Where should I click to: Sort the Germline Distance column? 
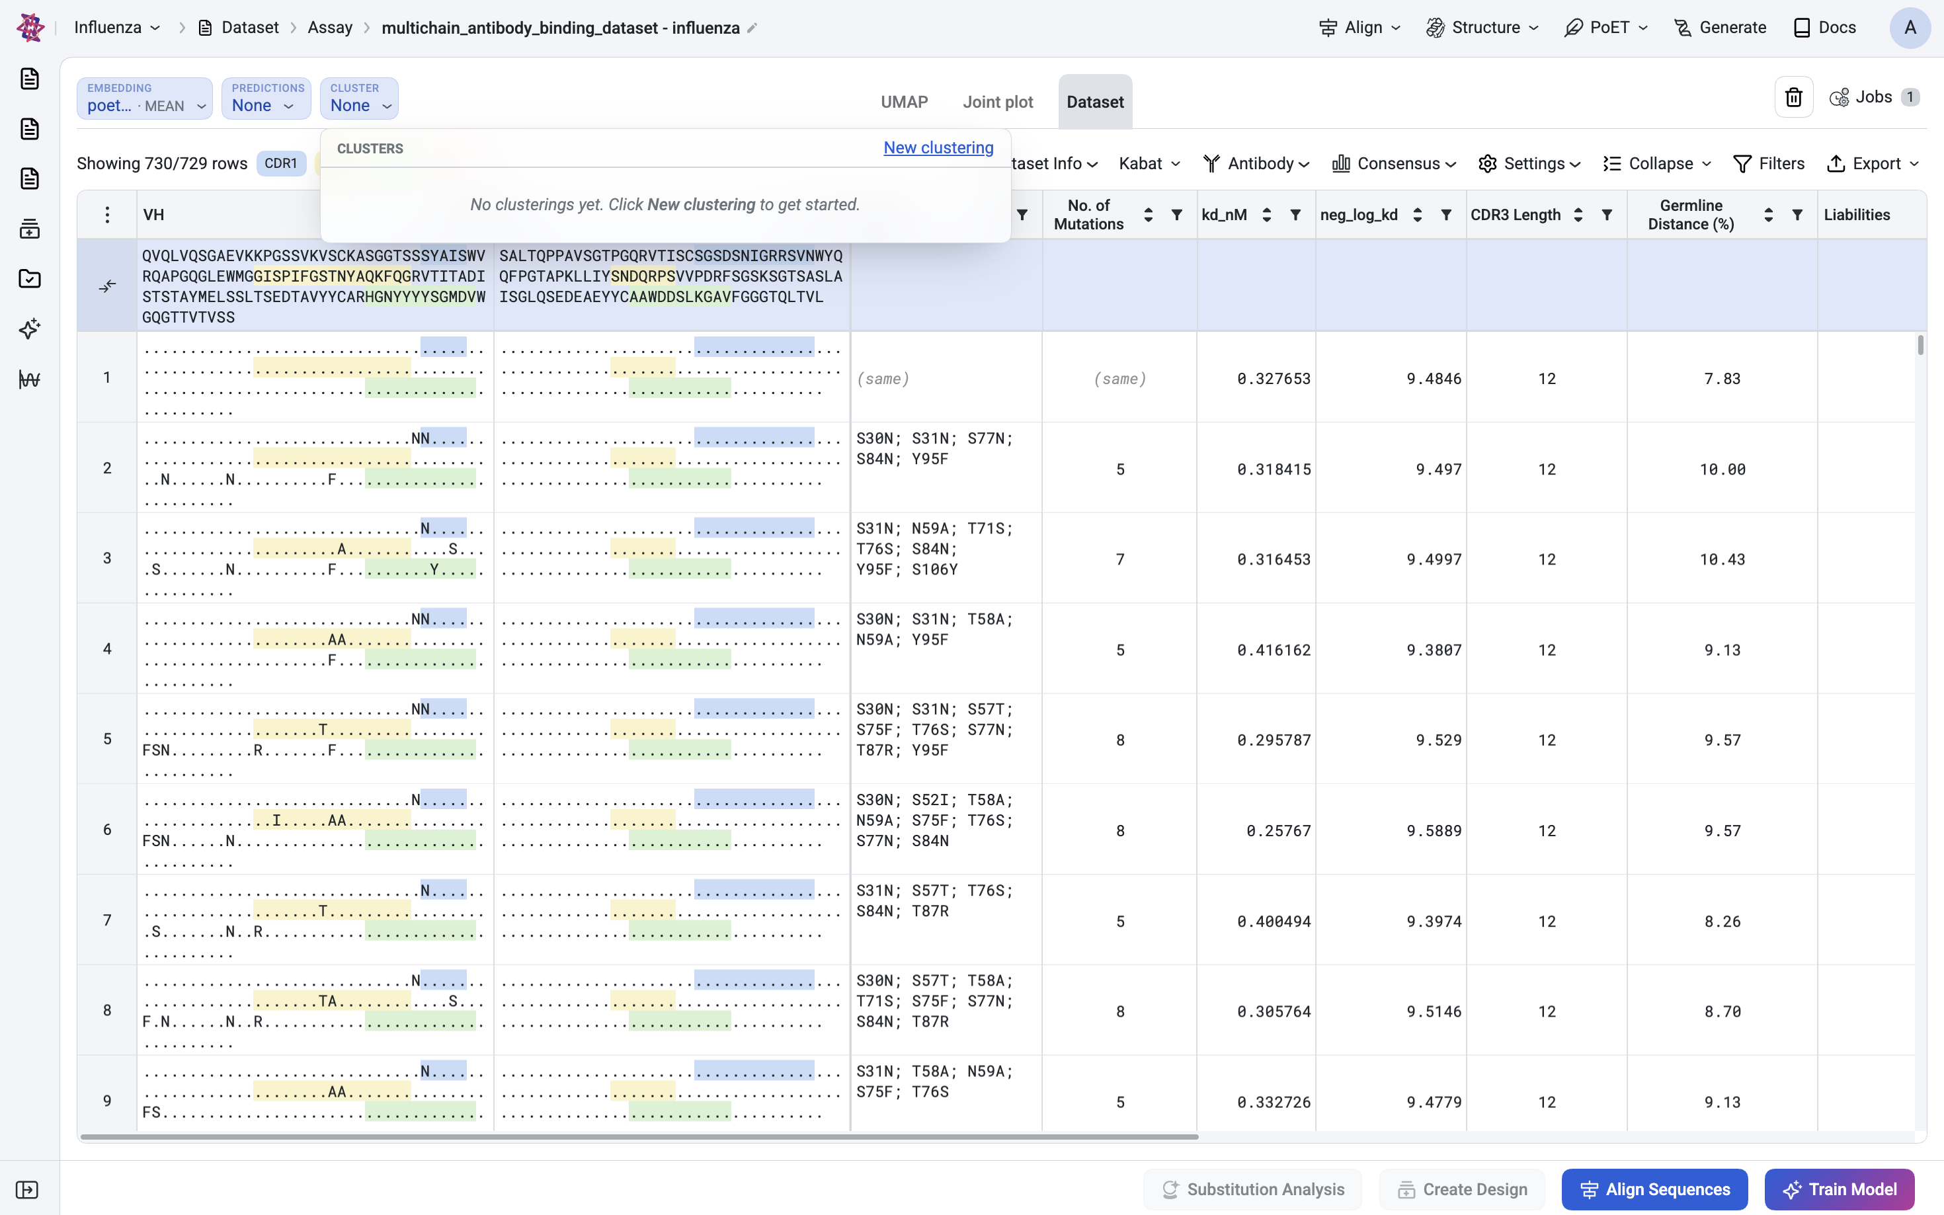coord(1769,215)
